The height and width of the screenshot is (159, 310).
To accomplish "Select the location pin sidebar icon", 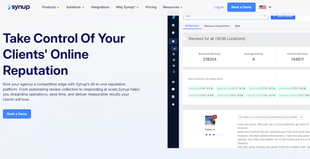I will point(173,33).
